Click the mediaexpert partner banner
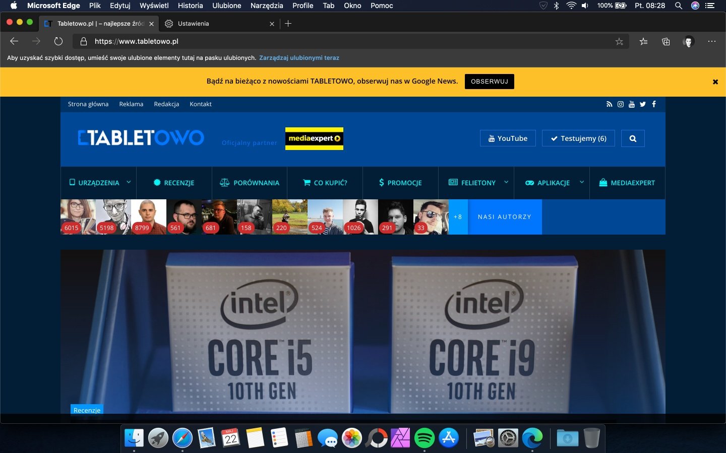The image size is (726, 453). 314,138
